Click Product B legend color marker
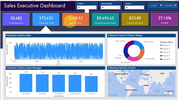 pyautogui.click(x=161, y=52)
